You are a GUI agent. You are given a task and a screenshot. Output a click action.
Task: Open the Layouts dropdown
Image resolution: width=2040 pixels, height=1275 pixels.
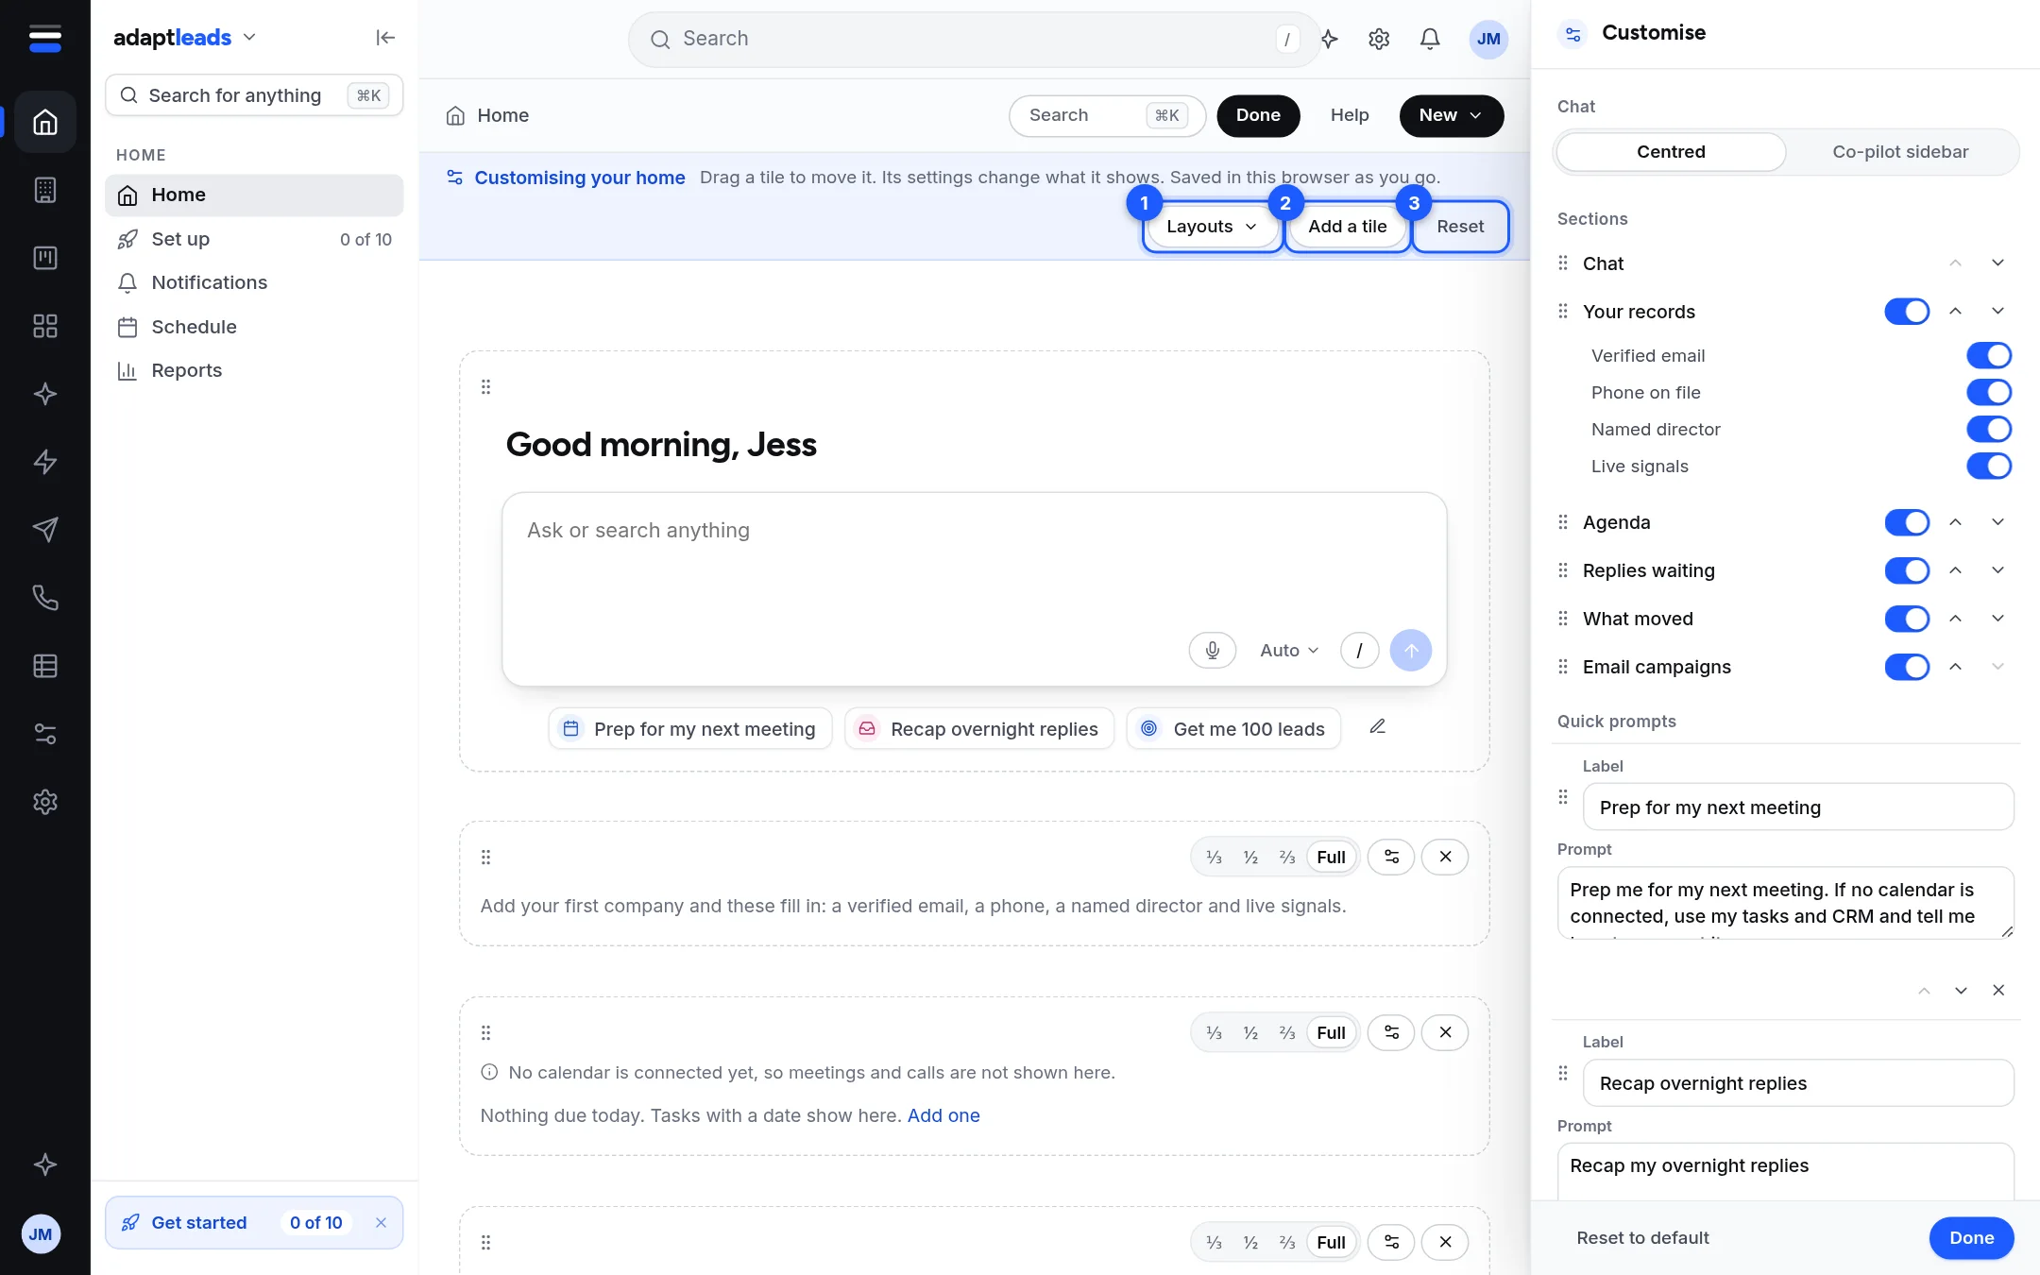coord(1212,227)
